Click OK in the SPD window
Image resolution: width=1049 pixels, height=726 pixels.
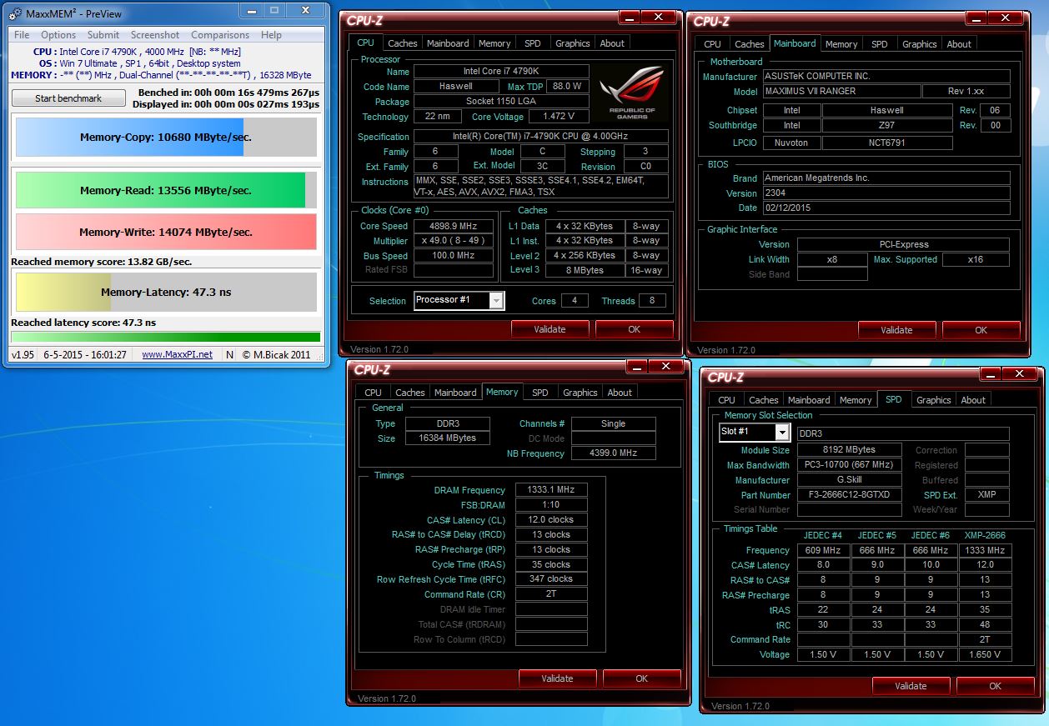996,686
